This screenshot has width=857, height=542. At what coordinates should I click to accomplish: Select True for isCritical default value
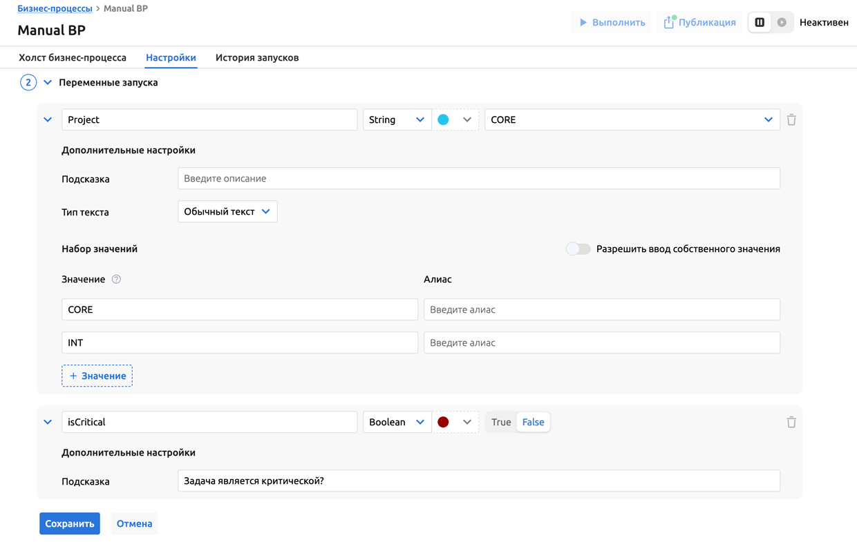coord(501,423)
